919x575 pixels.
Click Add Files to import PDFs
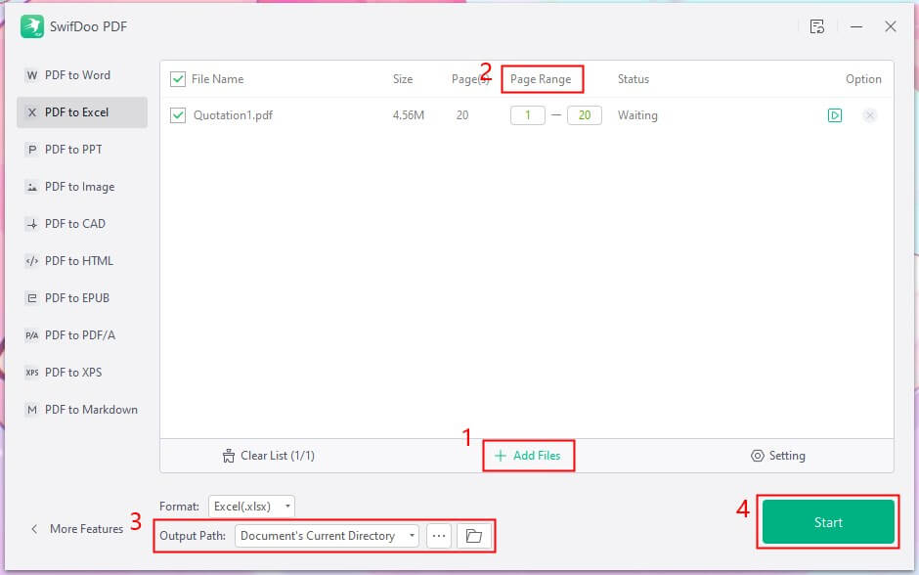528,456
